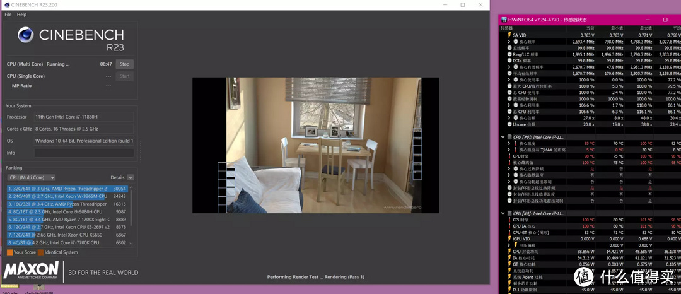Click the lightning icon beside GT 核心功耗
The width and height of the screenshot is (681, 294).
pos(509,264)
